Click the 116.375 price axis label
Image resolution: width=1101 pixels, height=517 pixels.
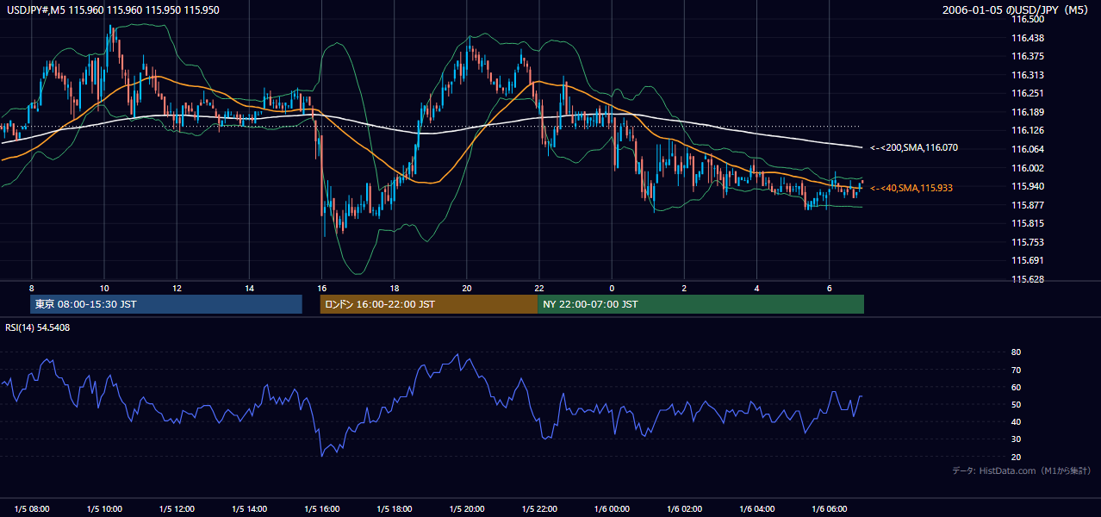(x=1026, y=56)
